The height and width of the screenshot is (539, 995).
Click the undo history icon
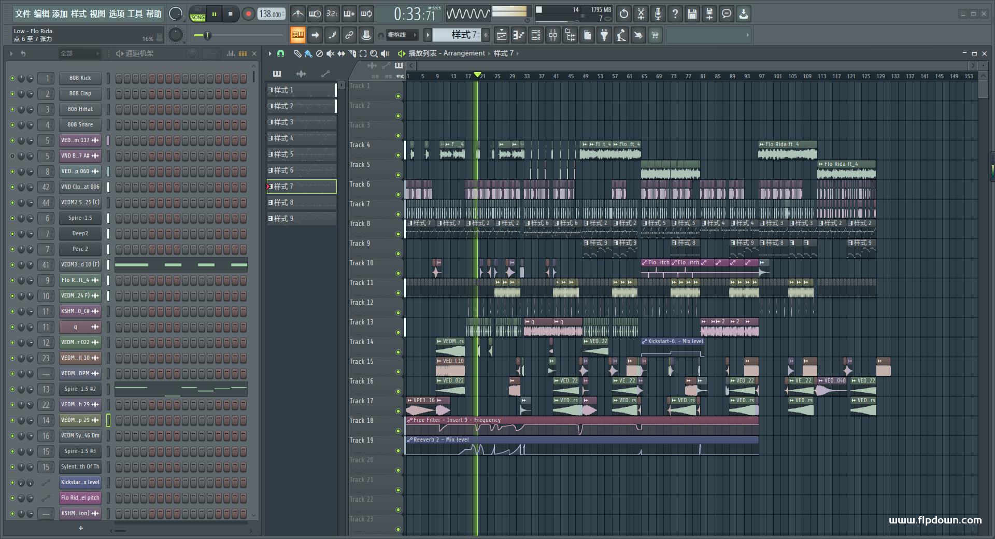tap(624, 14)
